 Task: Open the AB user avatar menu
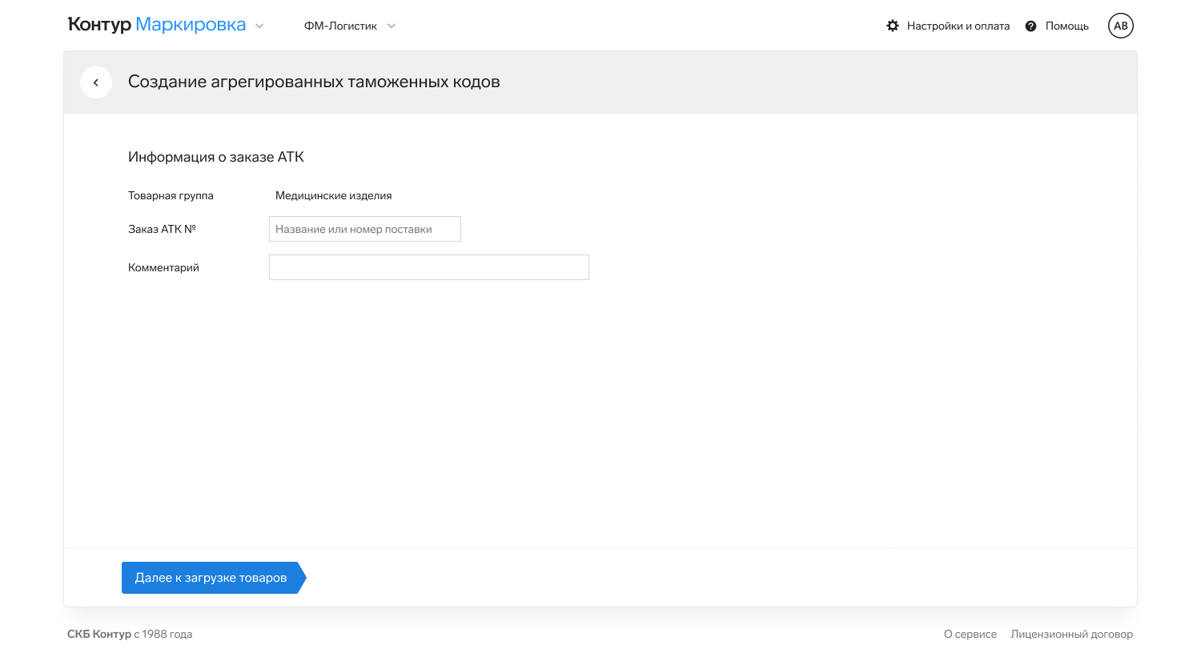click(1121, 26)
